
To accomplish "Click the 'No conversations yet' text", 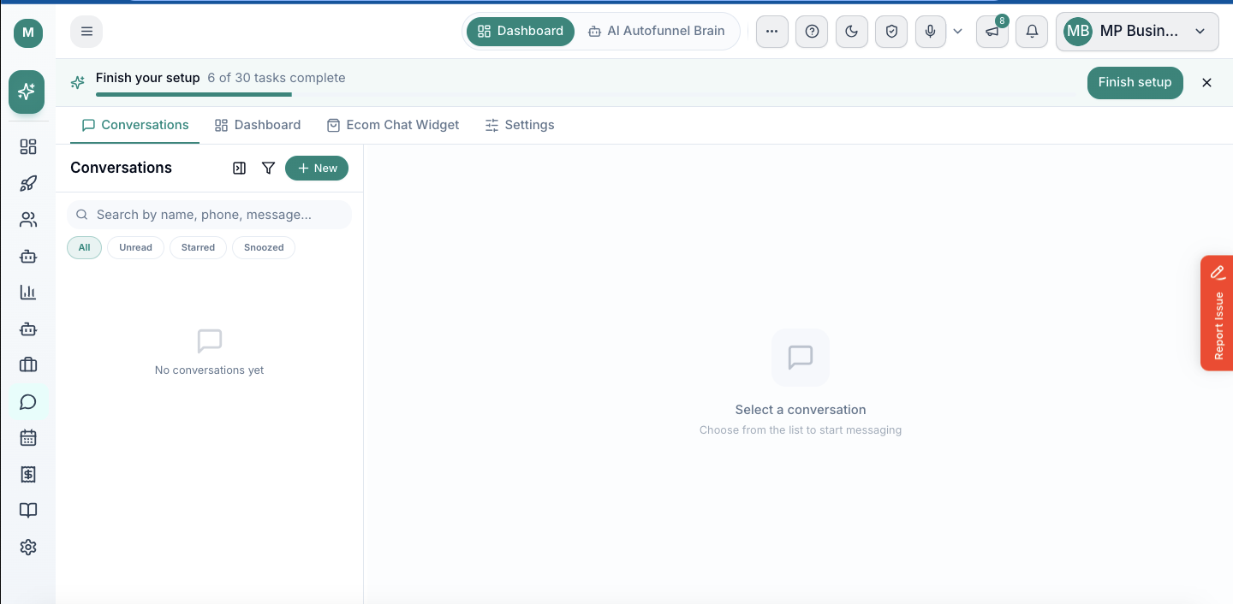I will 209,370.
